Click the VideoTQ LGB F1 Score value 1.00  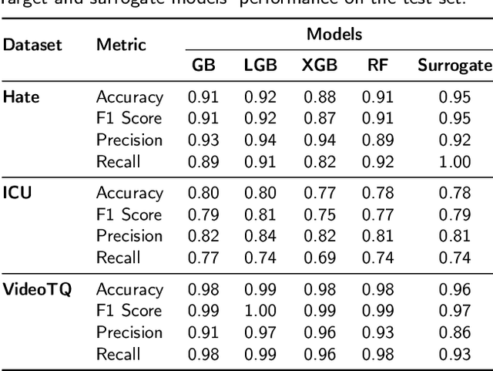tap(260, 311)
